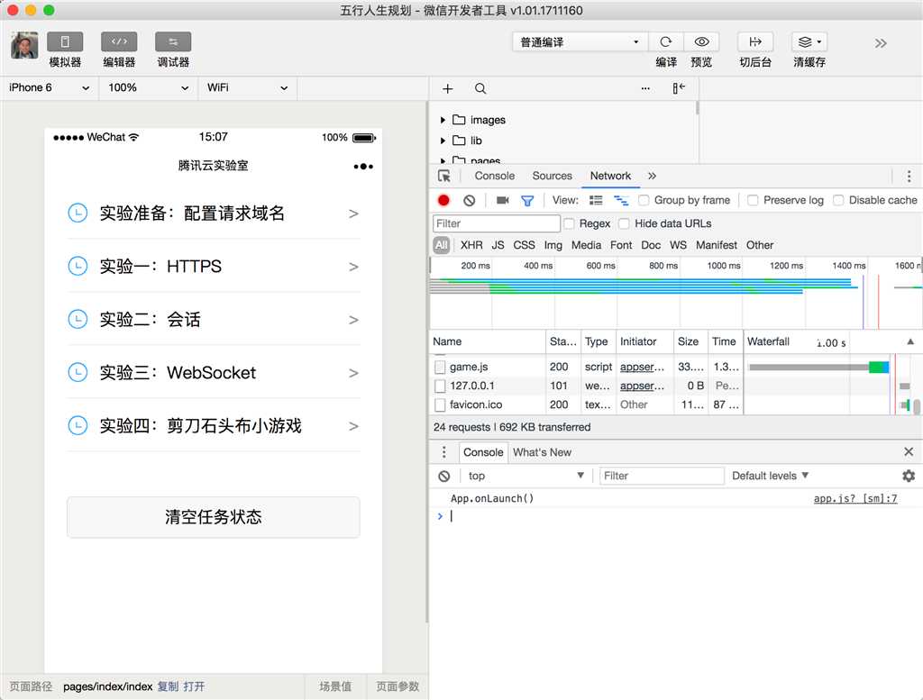Select the inspect element cursor icon
The width and height of the screenshot is (923, 700).
(x=444, y=176)
